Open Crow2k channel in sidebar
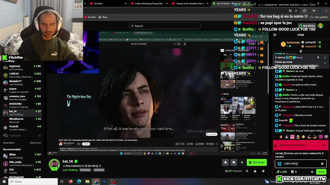Viewport: 330px width, 185px height. pos(22,128)
